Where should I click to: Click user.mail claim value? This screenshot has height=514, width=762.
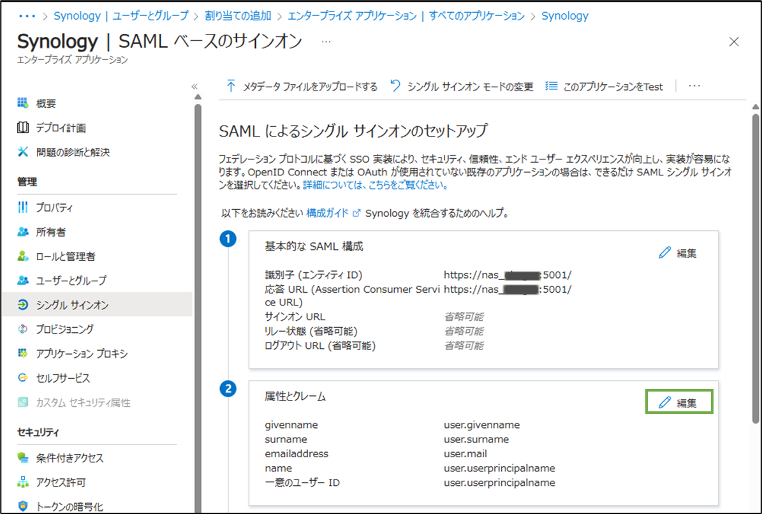[x=465, y=454]
